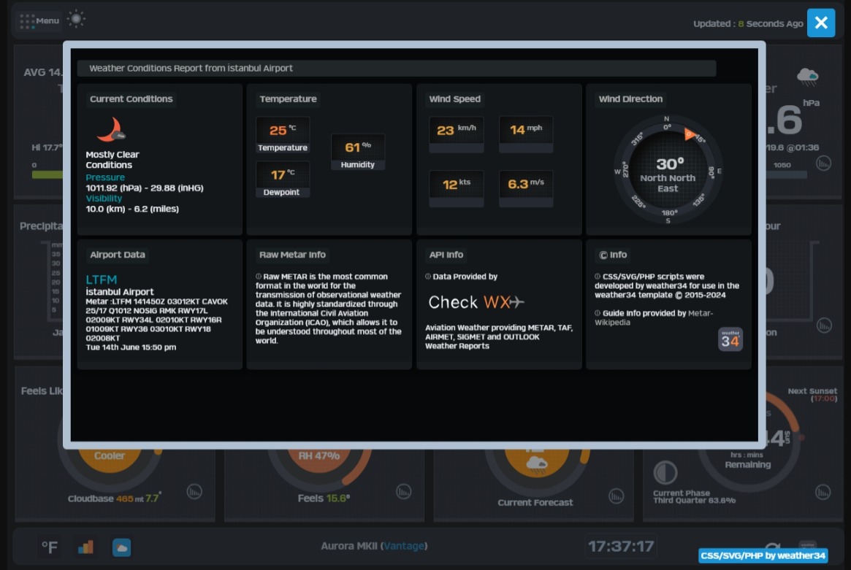Click the 14 mph wind speed tile
The height and width of the screenshot is (570, 851).
(526, 134)
